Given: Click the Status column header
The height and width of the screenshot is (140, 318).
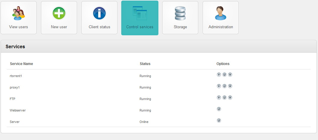Looking at the screenshot, I should 145,64.
